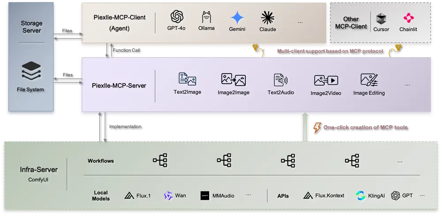Click the Flux.1 local model icon

pos(130,195)
